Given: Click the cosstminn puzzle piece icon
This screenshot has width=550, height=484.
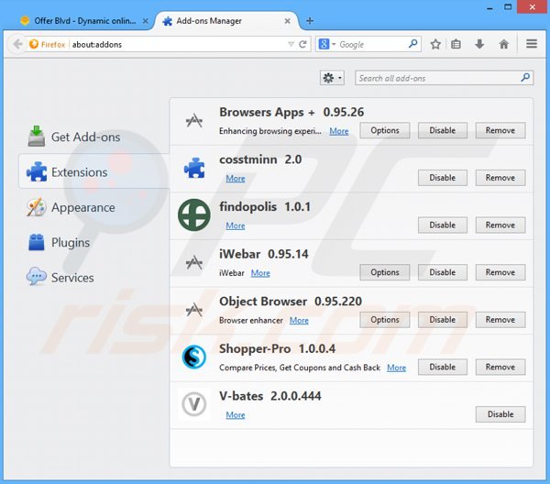Looking at the screenshot, I should [194, 168].
